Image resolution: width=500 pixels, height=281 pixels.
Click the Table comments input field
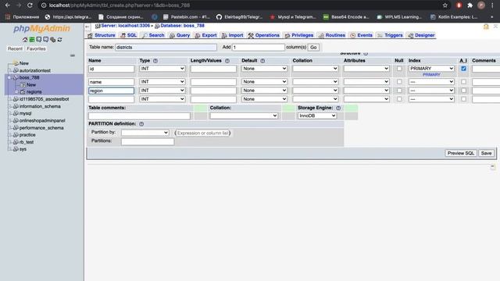click(139, 116)
